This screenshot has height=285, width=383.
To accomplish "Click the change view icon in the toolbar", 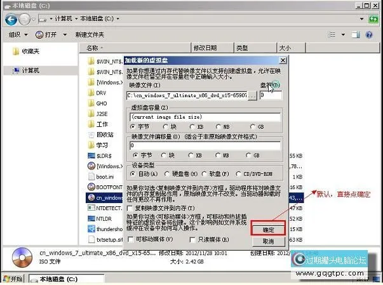I will click(x=332, y=35).
